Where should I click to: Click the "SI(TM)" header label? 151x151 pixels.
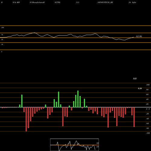click(x=57, y=2)
